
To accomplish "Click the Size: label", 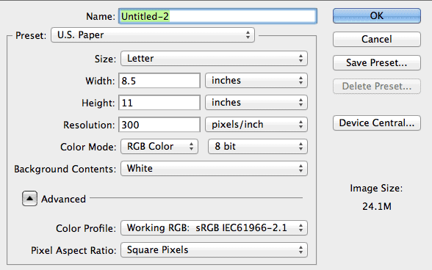I will [x=105, y=59].
